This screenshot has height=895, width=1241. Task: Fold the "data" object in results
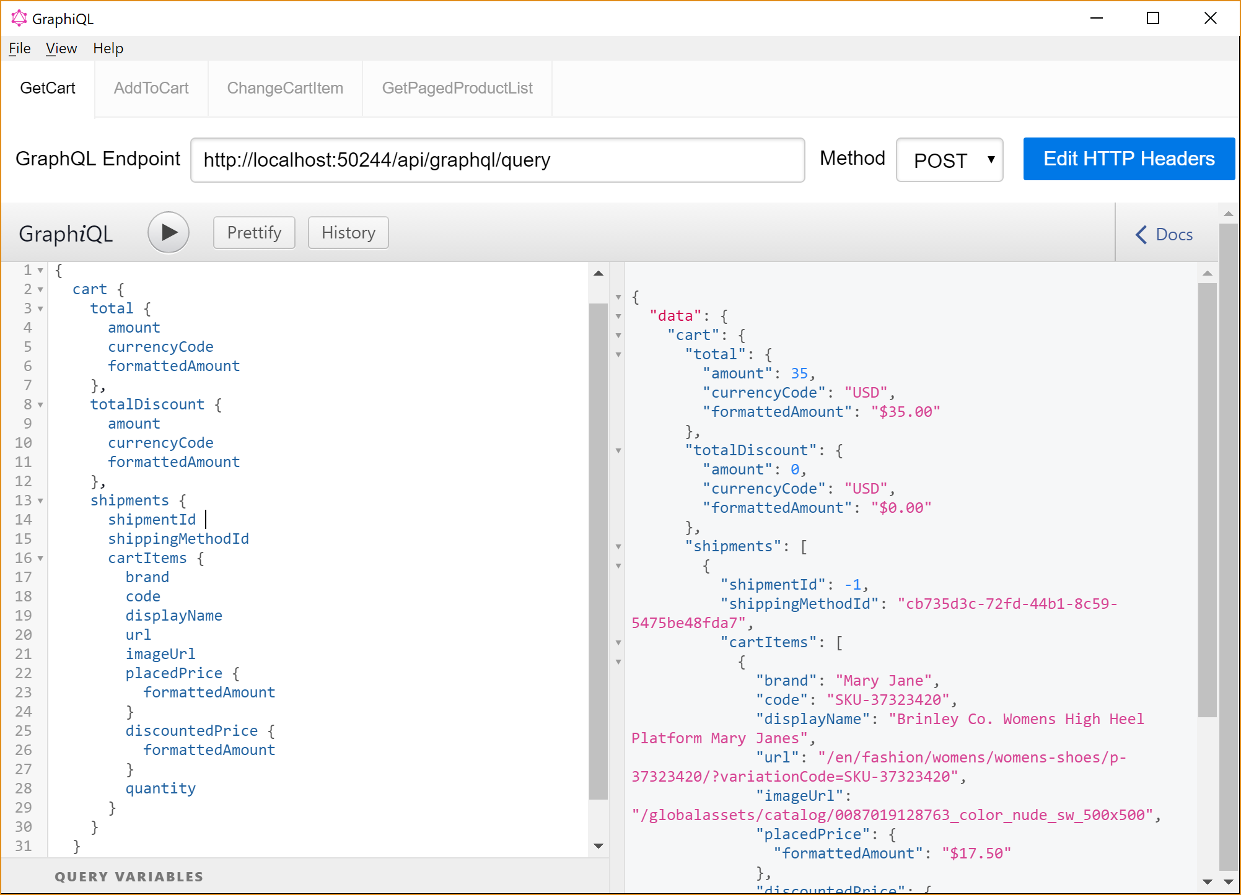[x=618, y=317]
